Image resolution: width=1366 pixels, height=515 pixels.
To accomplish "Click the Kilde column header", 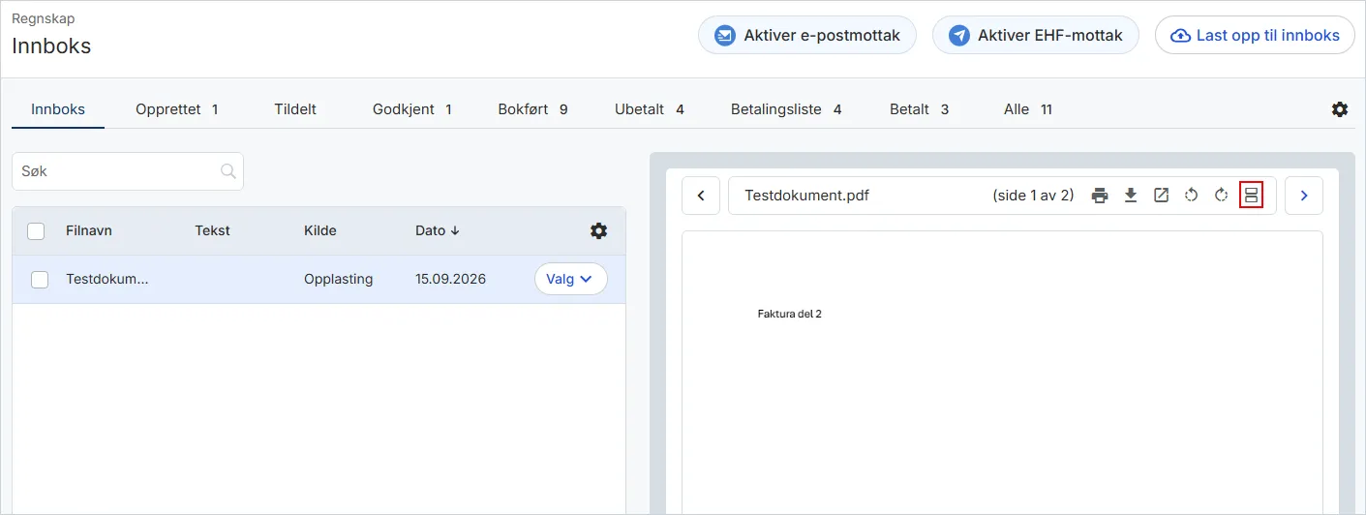I will coord(320,230).
